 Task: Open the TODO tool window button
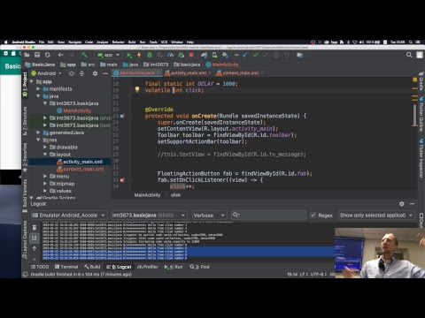point(40,267)
